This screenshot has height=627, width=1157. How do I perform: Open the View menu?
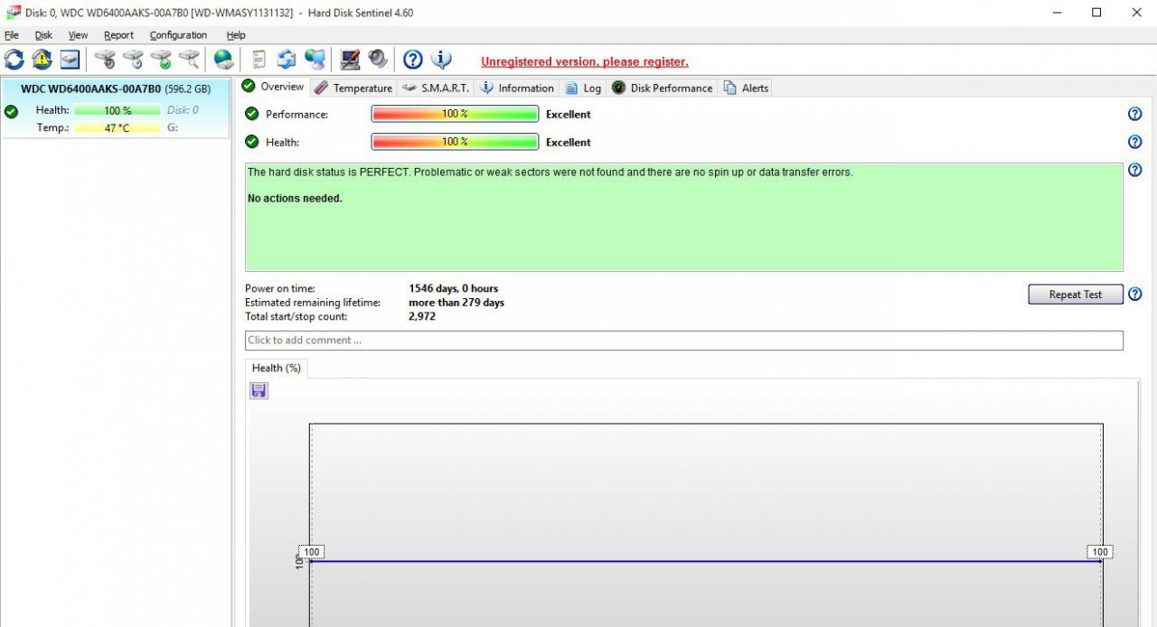pyautogui.click(x=78, y=35)
